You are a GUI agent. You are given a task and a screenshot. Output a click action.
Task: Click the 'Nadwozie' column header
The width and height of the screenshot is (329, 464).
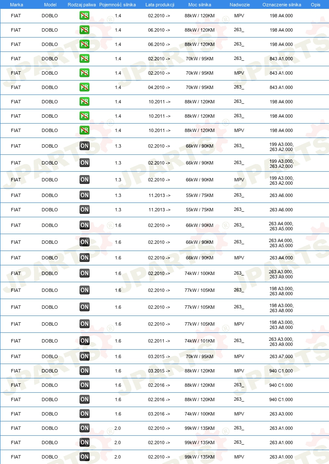point(239,5)
